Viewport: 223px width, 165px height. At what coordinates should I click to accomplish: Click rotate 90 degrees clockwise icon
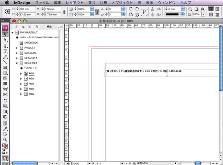click(x=131, y=9)
